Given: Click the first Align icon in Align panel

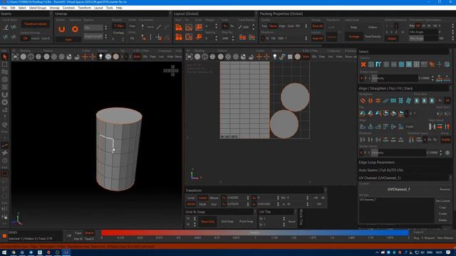Looking at the screenshot, I should pos(363,127).
